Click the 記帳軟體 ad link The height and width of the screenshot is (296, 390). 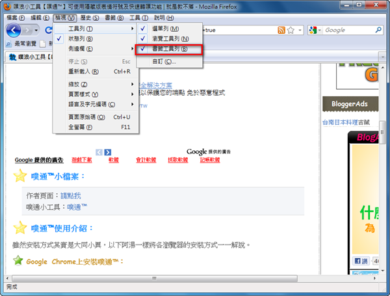[210, 160]
